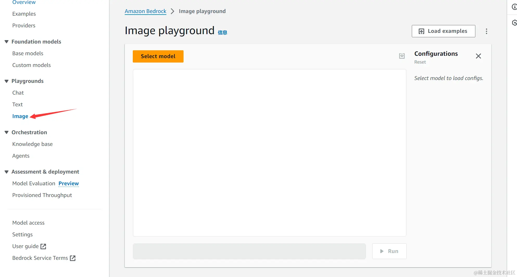Open Base models page
This screenshot has height=277, width=517.
tap(28, 53)
